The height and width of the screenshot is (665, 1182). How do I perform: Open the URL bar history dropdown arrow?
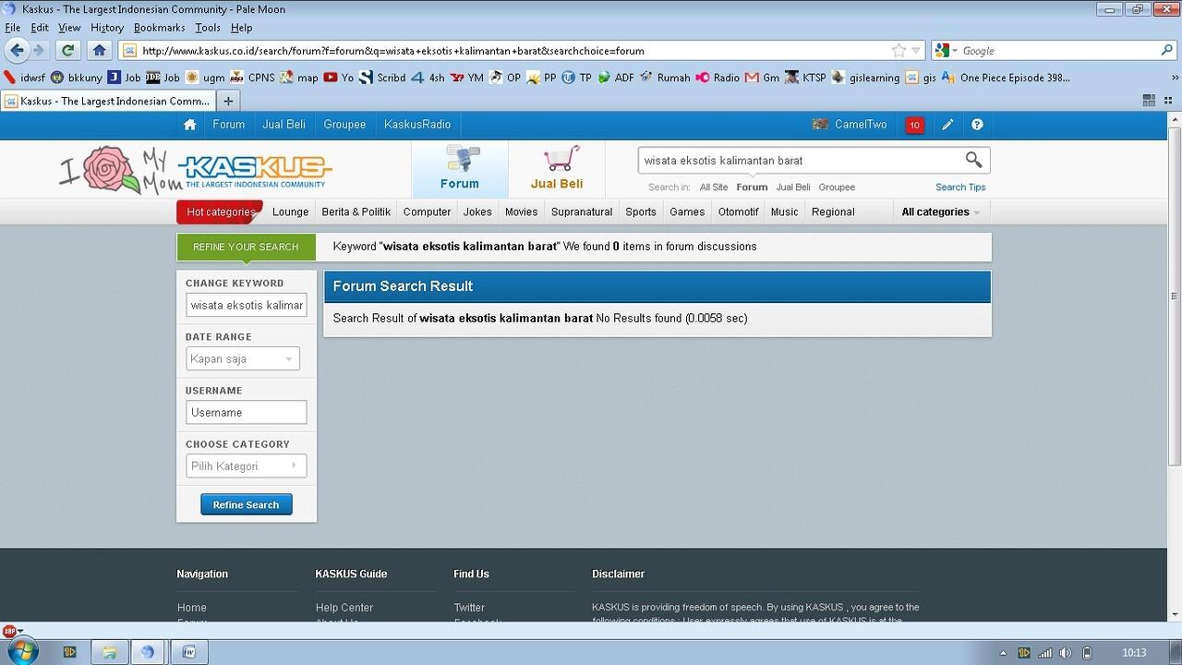point(916,51)
